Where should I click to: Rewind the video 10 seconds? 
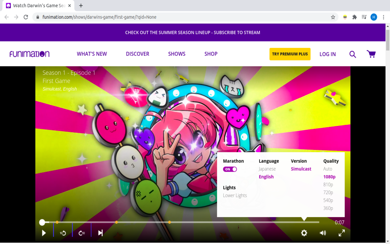(62, 233)
